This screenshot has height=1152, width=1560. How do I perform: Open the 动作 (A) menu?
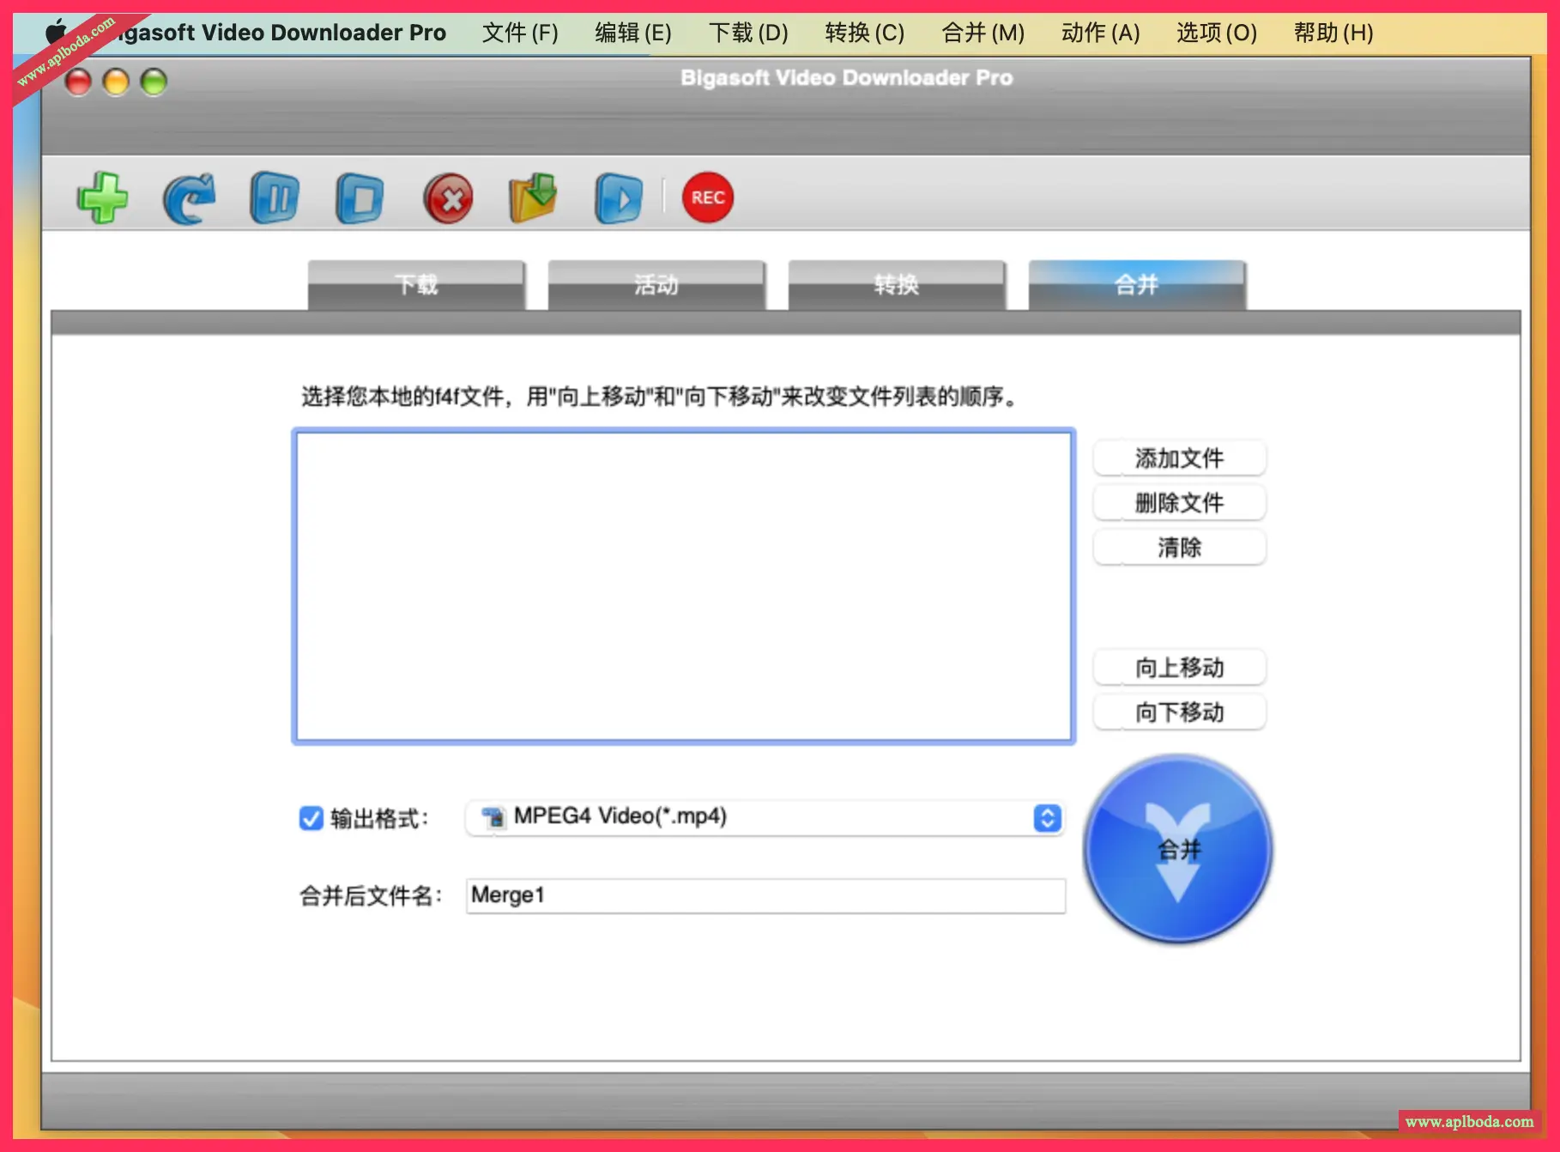[x=1100, y=33]
